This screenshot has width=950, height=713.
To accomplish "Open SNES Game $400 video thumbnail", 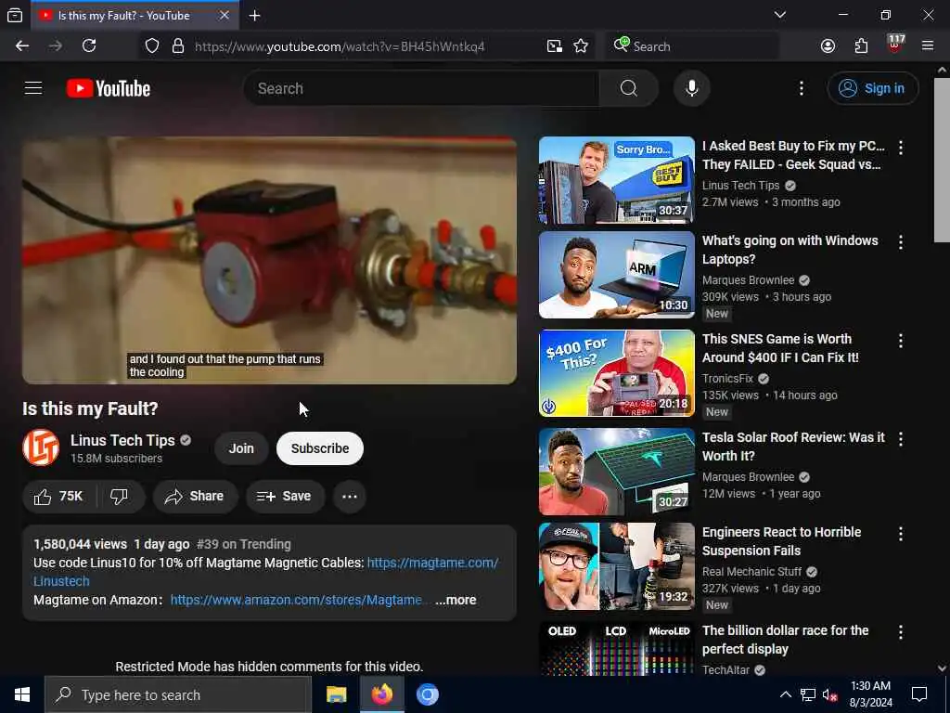I will 617,373.
